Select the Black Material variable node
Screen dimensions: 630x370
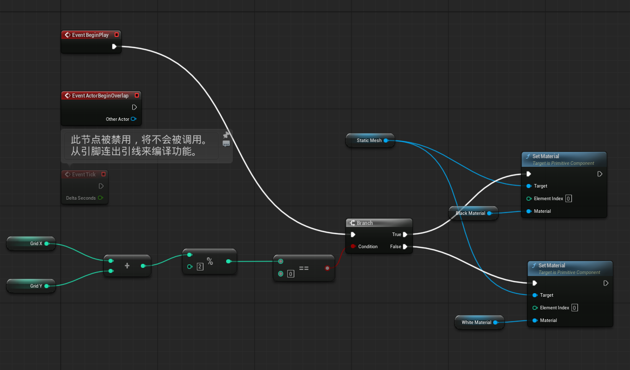pyautogui.click(x=469, y=213)
